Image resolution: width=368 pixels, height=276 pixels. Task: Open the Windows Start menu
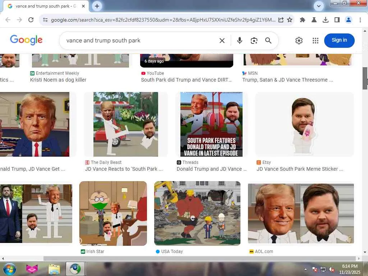tap(9, 269)
